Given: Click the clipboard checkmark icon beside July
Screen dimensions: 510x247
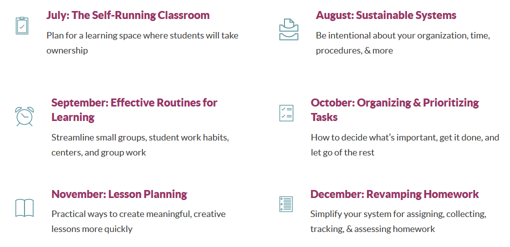Looking at the screenshot, I should 22,25.
